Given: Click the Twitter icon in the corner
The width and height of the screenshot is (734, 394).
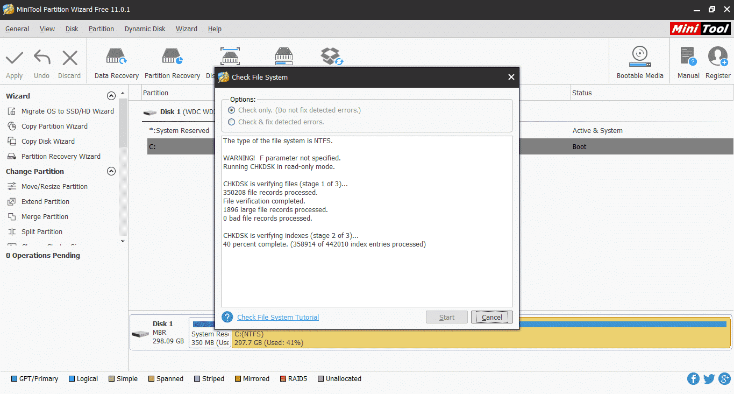Looking at the screenshot, I should pyautogui.click(x=709, y=378).
